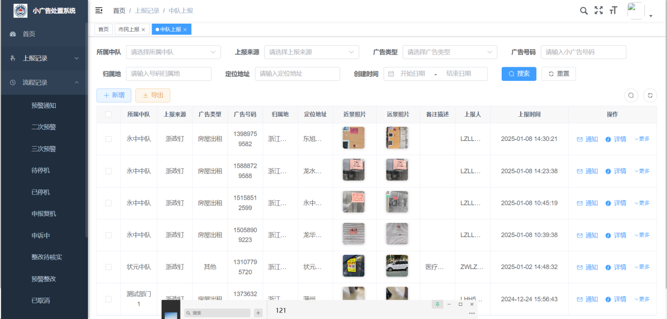Open the 近景照片 thumbnail in first row
667x319 pixels.
pos(353,138)
